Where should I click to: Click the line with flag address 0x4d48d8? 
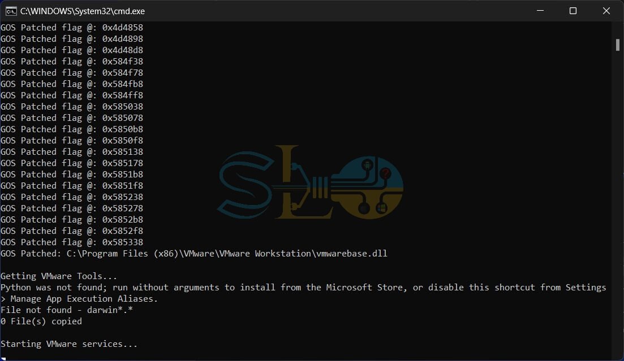(72, 50)
